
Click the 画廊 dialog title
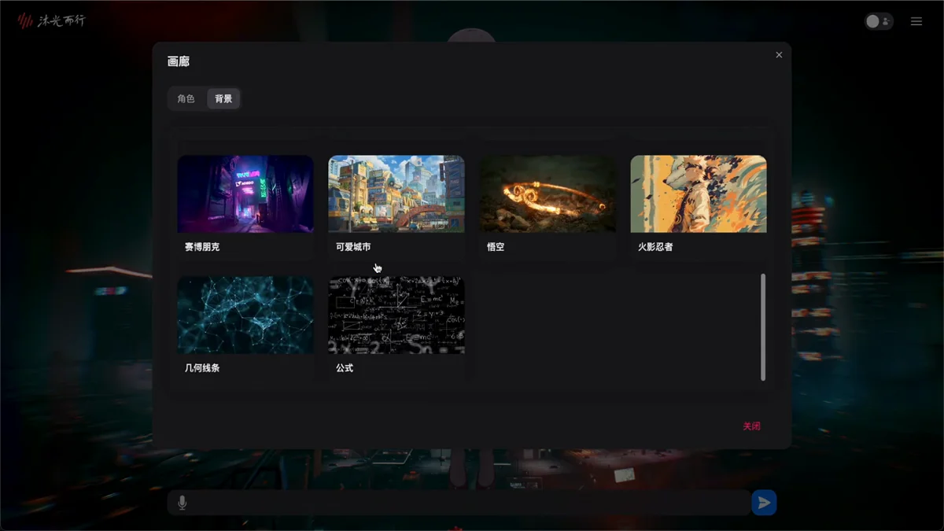coord(179,61)
